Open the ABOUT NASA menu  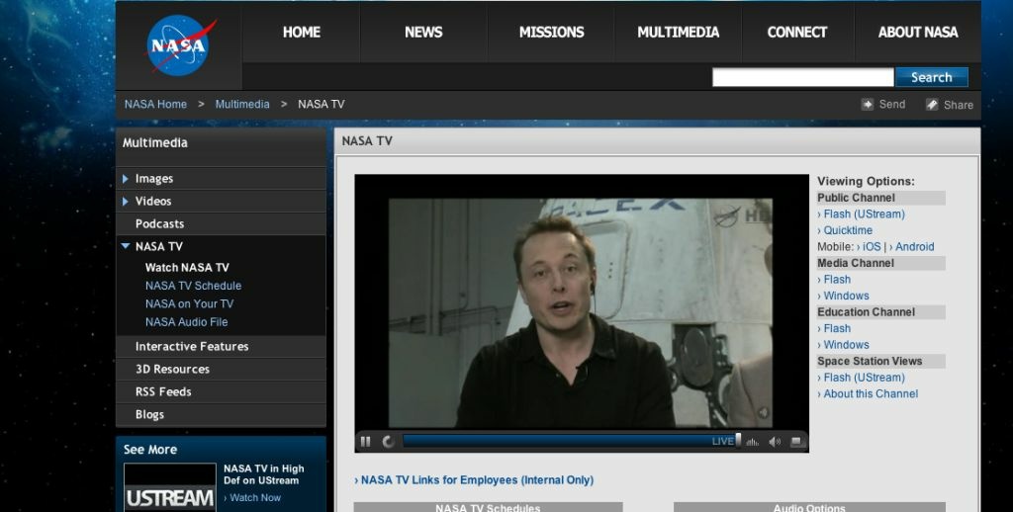(x=917, y=32)
